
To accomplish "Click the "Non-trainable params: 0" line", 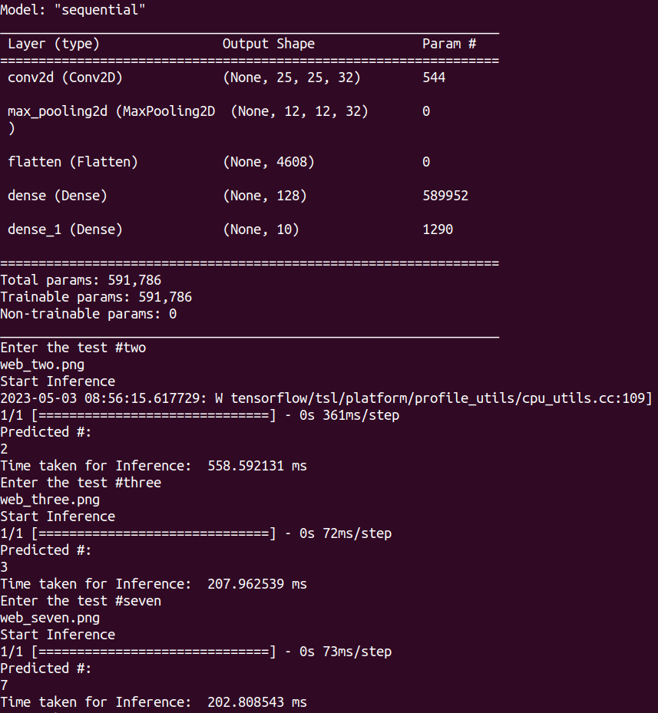I will 88,314.
